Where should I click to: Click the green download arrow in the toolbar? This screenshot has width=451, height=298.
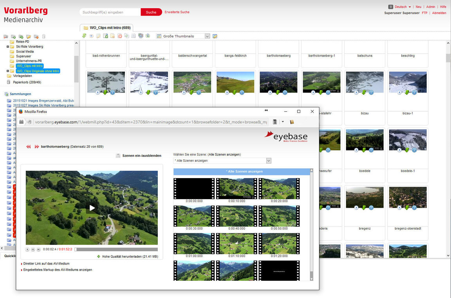84,36
